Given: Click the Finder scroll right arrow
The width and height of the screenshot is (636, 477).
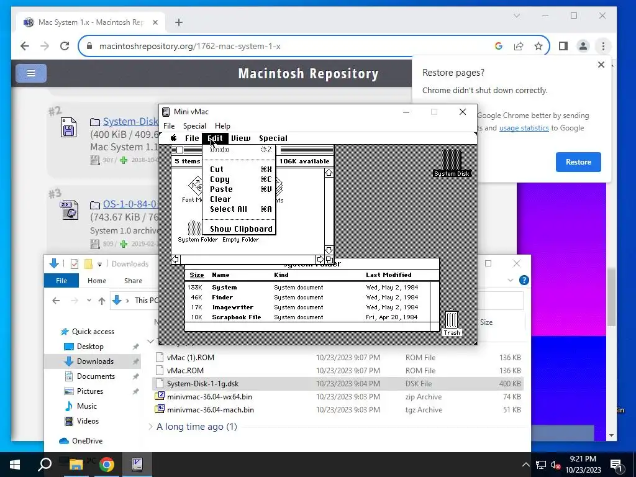Looking at the screenshot, I should 320,259.
